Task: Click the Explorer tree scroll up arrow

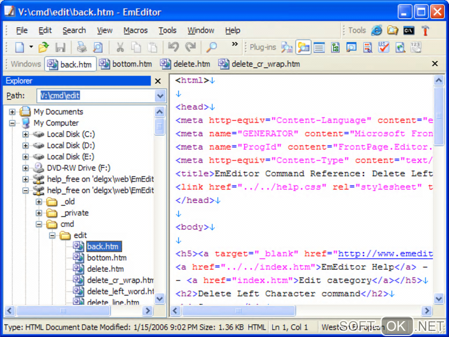Action: (x=159, y=111)
